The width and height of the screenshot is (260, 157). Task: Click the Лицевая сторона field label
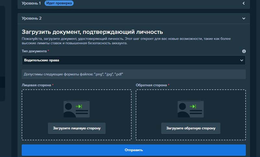point(36,85)
